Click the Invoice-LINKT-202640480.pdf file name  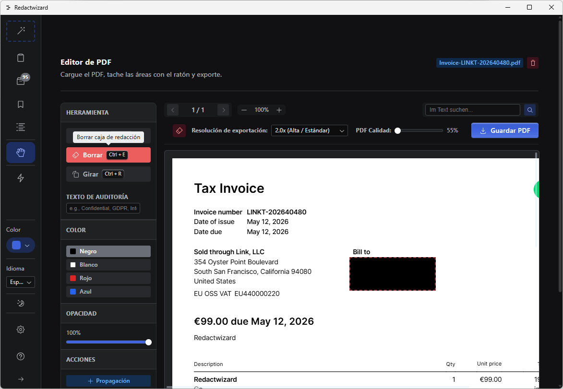479,63
